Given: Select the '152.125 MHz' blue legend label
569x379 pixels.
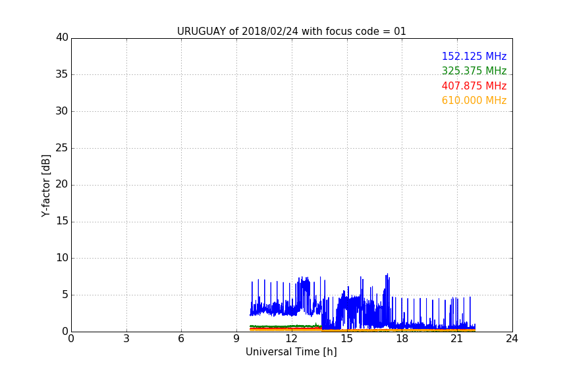Looking at the screenshot, I should [474, 56].
